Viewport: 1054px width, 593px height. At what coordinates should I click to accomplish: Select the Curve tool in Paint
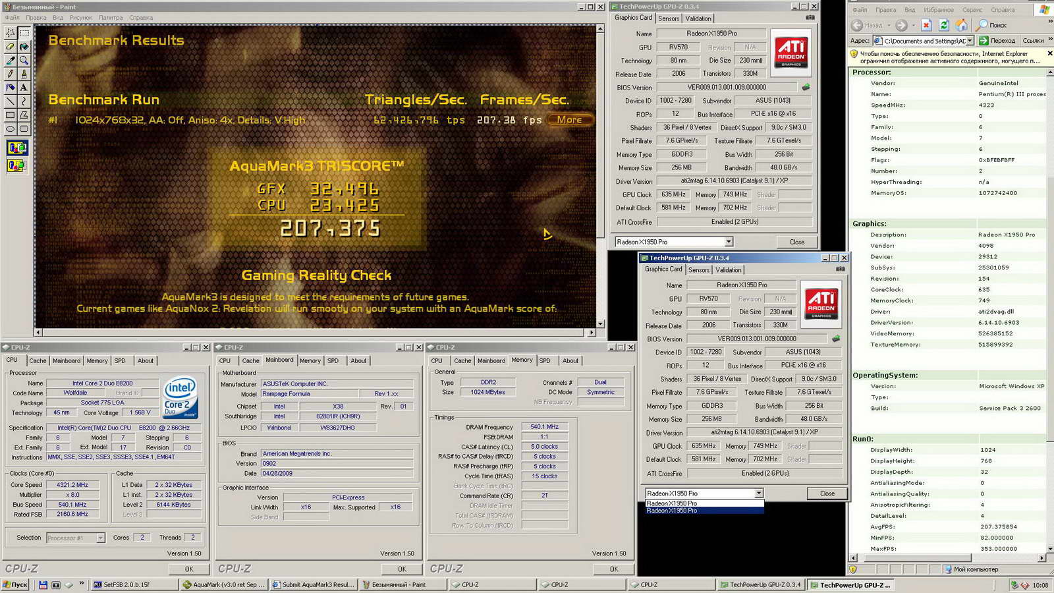click(24, 101)
